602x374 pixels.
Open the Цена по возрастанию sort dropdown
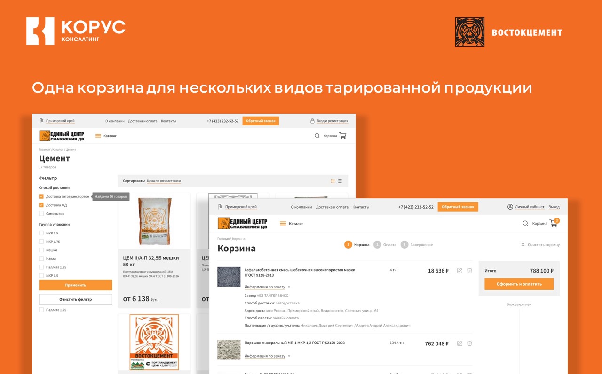coord(164,181)
